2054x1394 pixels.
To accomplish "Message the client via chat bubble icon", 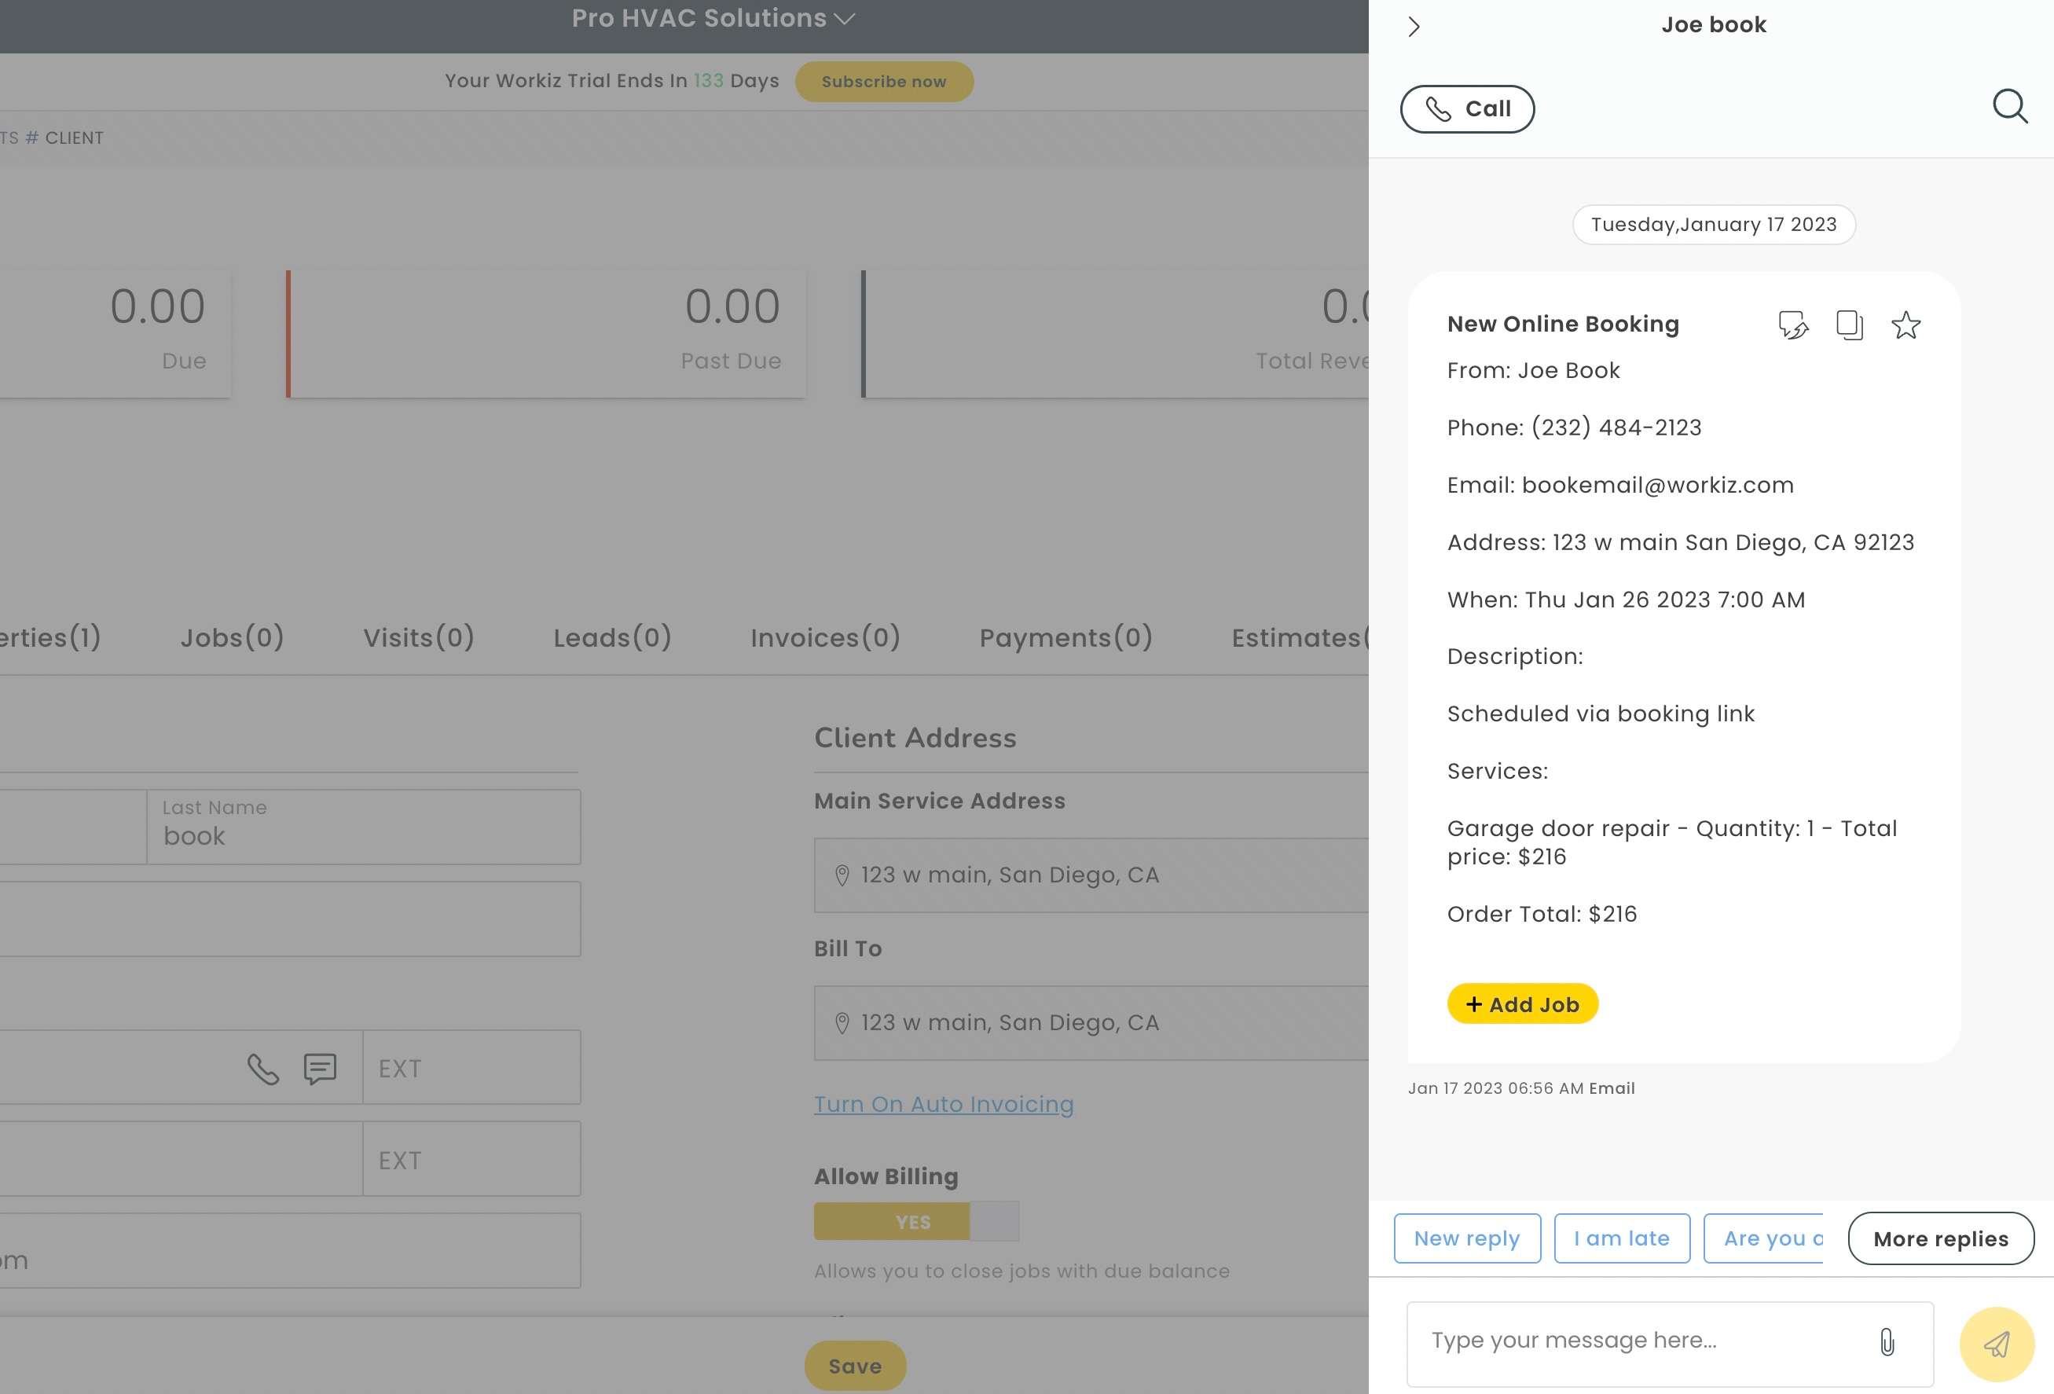I will (320, 1069).
